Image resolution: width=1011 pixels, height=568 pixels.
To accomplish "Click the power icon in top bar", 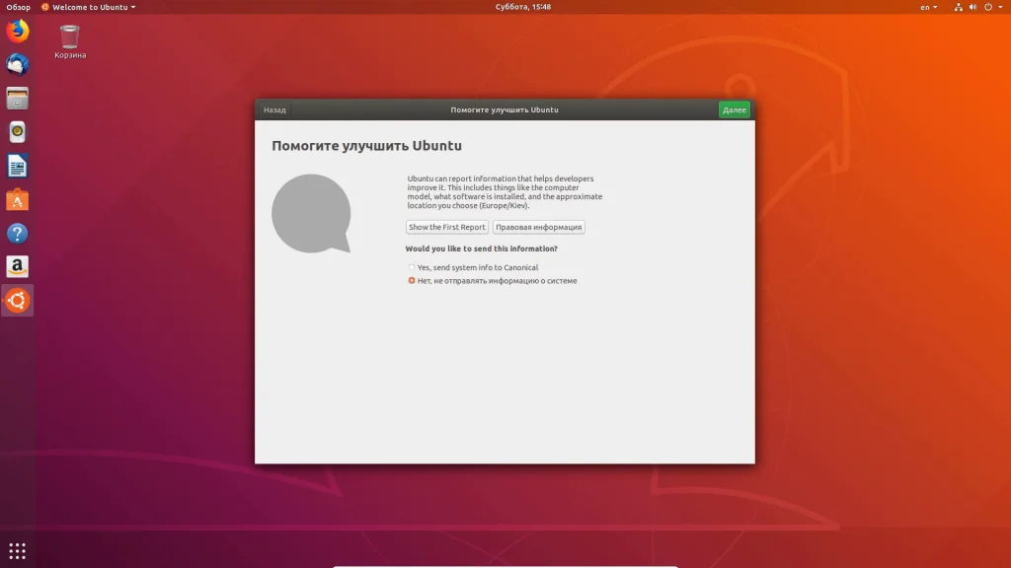I will (x=987, y=7).
